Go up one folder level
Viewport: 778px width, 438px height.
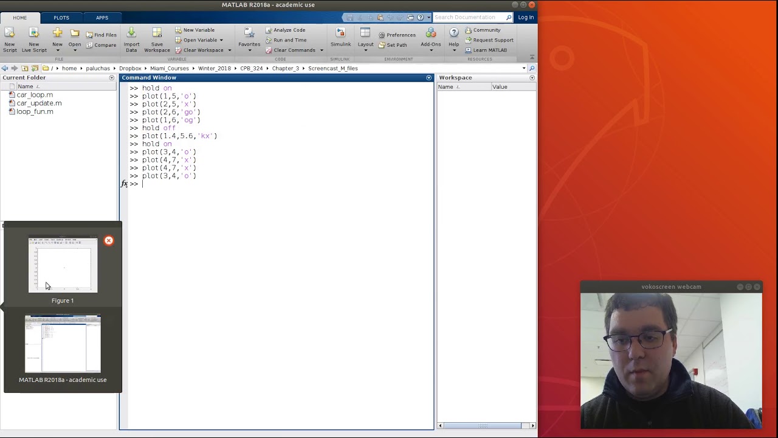pyautogui.click(x=25, y=68)
